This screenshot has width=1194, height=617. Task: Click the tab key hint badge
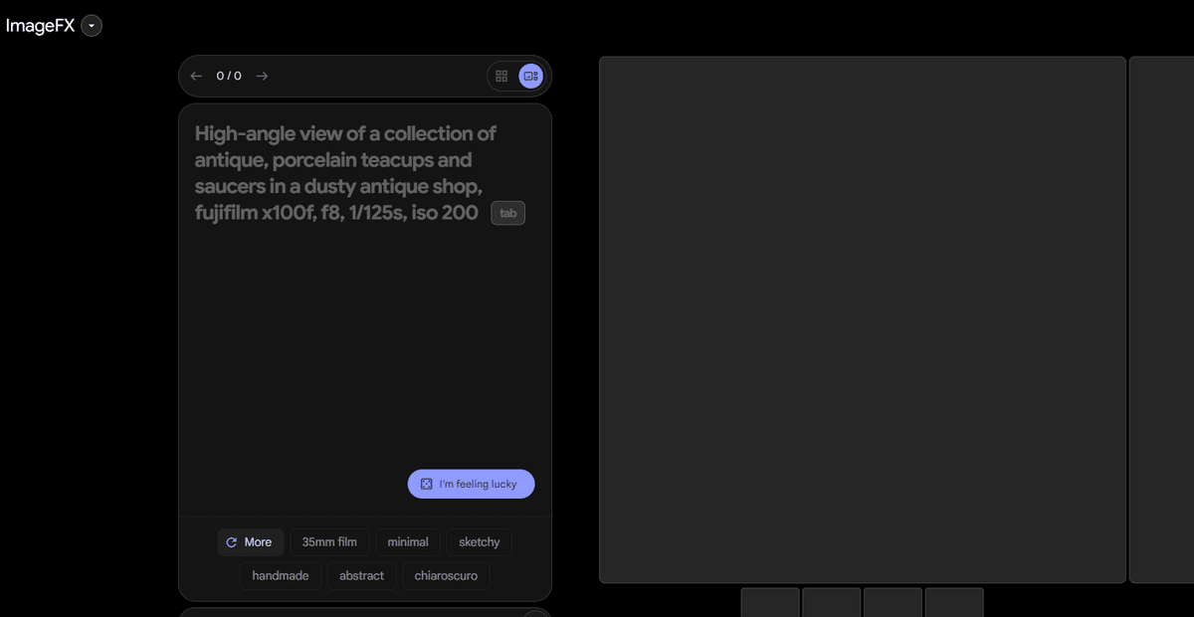tap(507, 213)
